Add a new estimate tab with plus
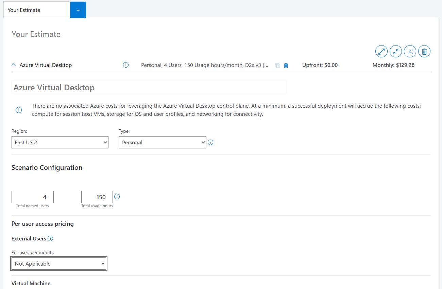Image resolution: width=442 pixels, height=289 pixels. coord(78,10)
